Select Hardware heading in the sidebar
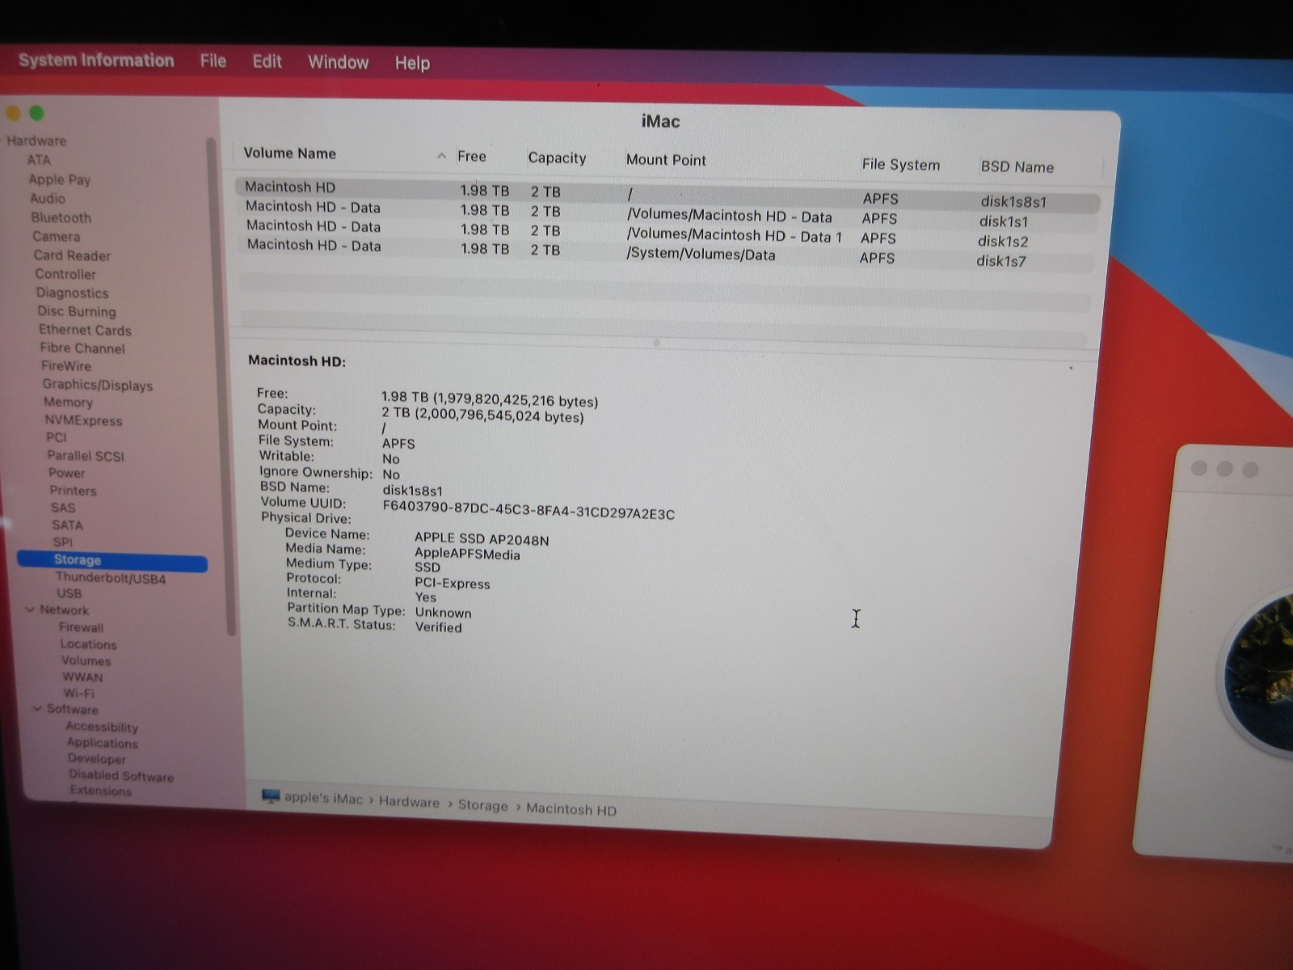Viewport: 1293px width, 970px height. click(x=36, y=141)
